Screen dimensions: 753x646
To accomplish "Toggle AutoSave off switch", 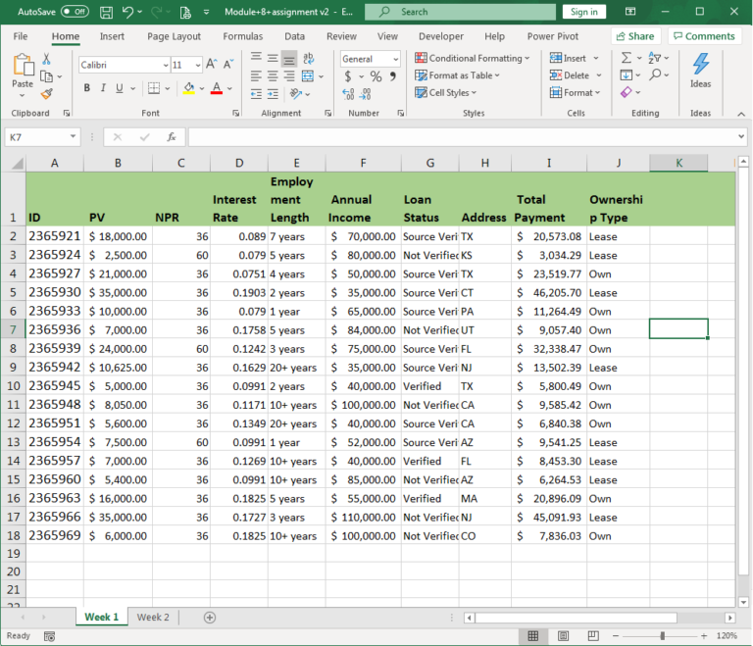I will (74, 12).
